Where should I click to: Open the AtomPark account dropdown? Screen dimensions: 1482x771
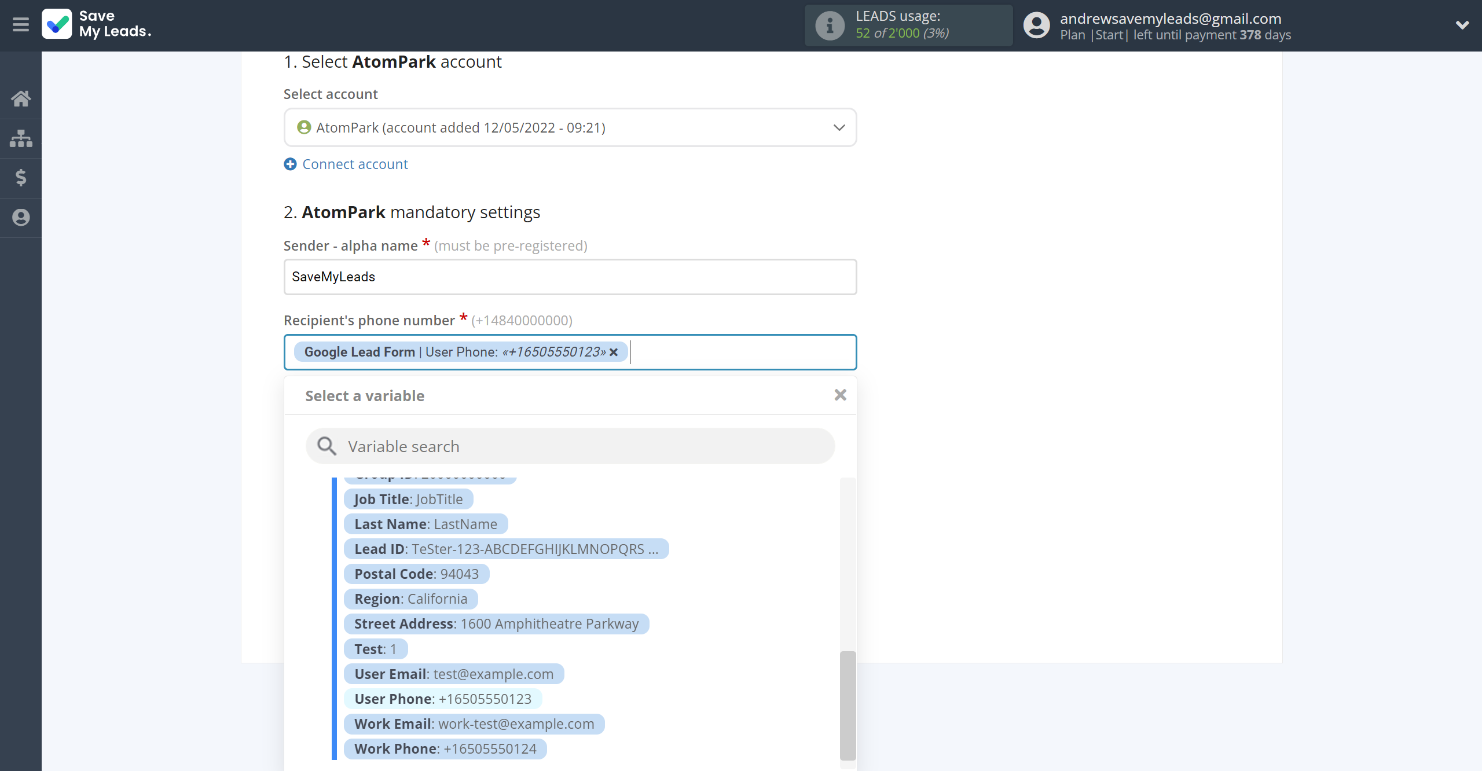pyautogui.click(x=570, y=127)
